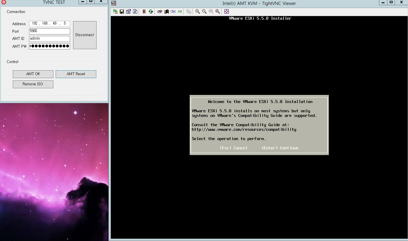408x241 pixels.
Task: Click the vmware.com compatibility URL text
Action: coord(244,129)
